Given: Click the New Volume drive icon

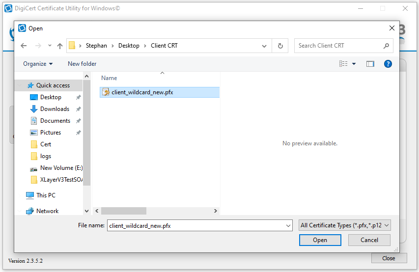Looking at the screenshot, I should point(34,169).
